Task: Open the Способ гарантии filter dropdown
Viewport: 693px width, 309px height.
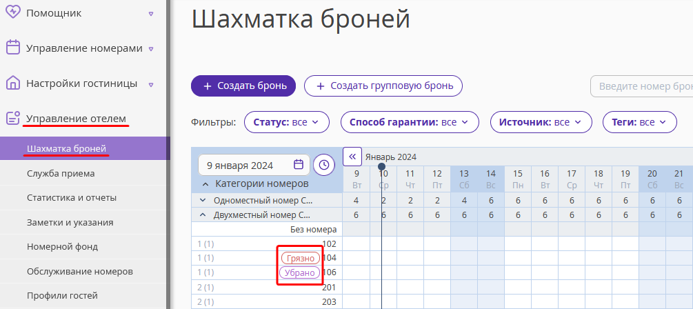Action: coord(410,122)
